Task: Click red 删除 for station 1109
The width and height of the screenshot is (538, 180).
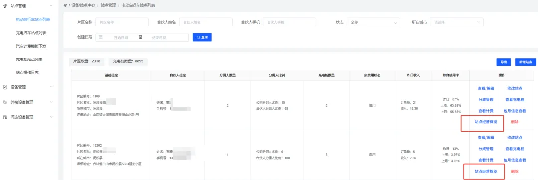Action: click(514, 122)
